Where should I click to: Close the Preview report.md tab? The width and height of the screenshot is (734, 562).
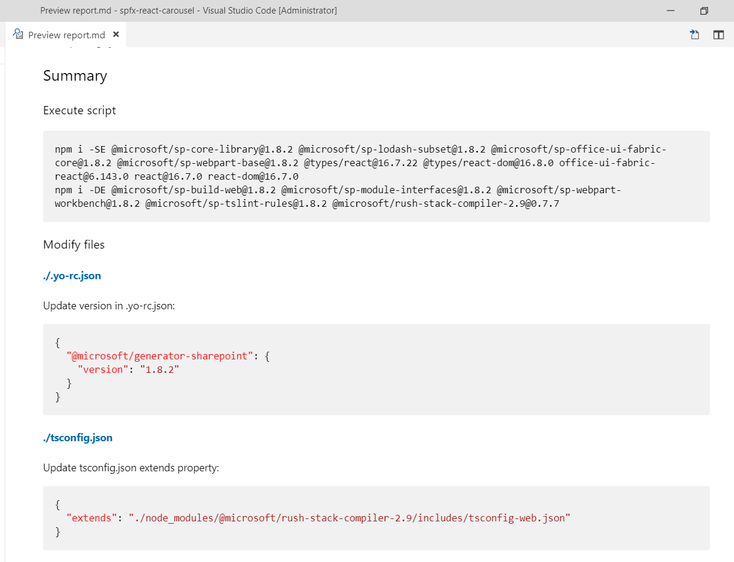click(x=116, y=35)
